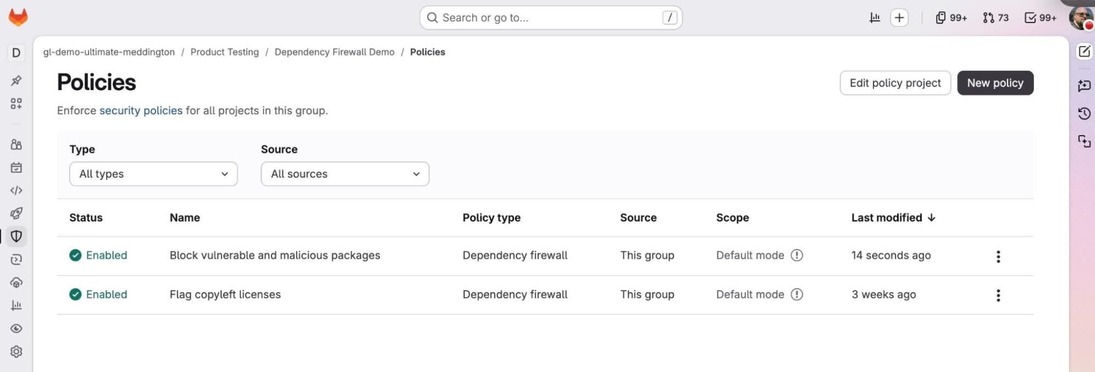Show scope info for Block vulnerable packages policy
This screenshot has width=1095, height=372.
(x=797, y=256)
